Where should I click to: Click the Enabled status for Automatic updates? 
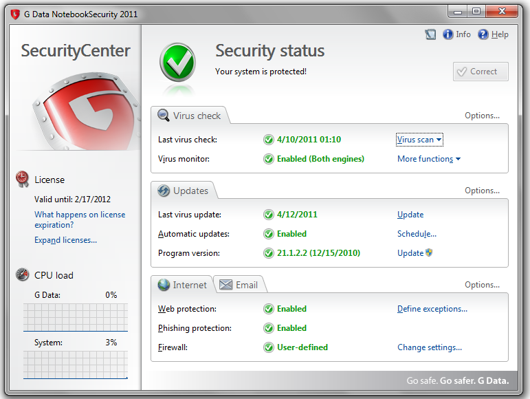[291, 234]
